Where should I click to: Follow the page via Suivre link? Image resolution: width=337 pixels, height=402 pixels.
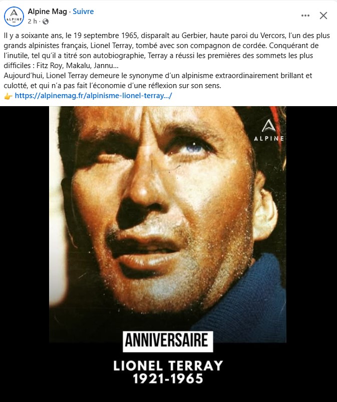[x=83, y=12]
